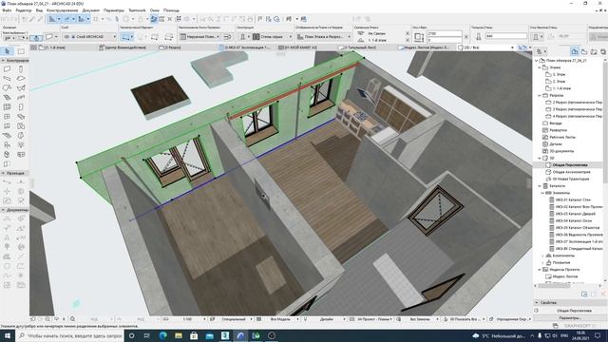Select Общая Аксонометрия in the Navigator
This screenshot has width=608, height=342.
point(572,172)
